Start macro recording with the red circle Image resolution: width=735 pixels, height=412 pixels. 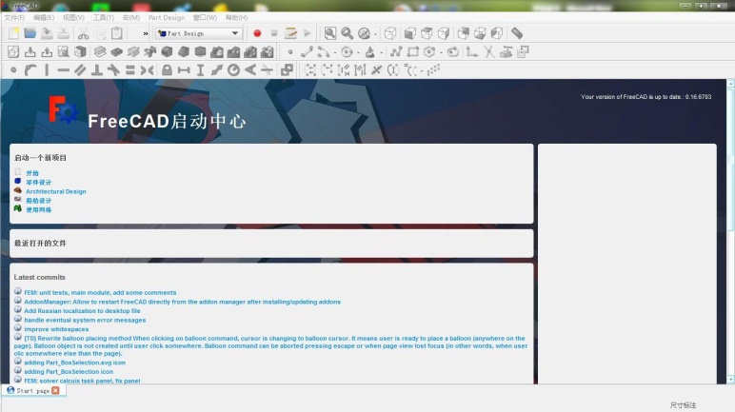257,33
